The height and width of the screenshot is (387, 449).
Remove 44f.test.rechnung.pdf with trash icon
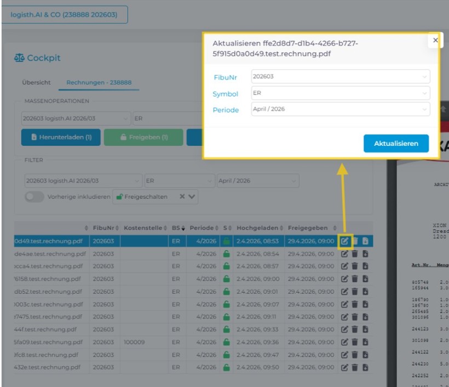click(354, 329)
